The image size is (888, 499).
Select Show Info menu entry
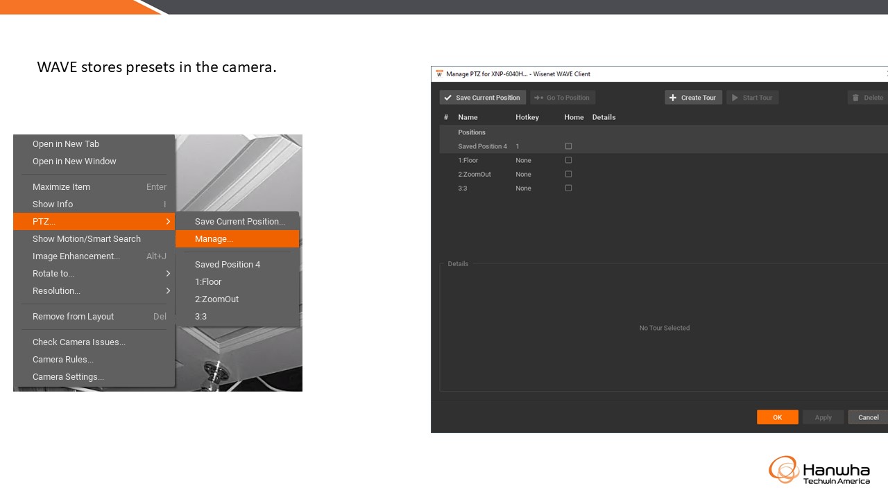[94, 204]
